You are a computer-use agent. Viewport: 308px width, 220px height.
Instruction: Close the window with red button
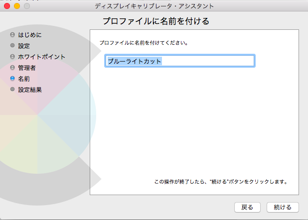tap(7, 6)
